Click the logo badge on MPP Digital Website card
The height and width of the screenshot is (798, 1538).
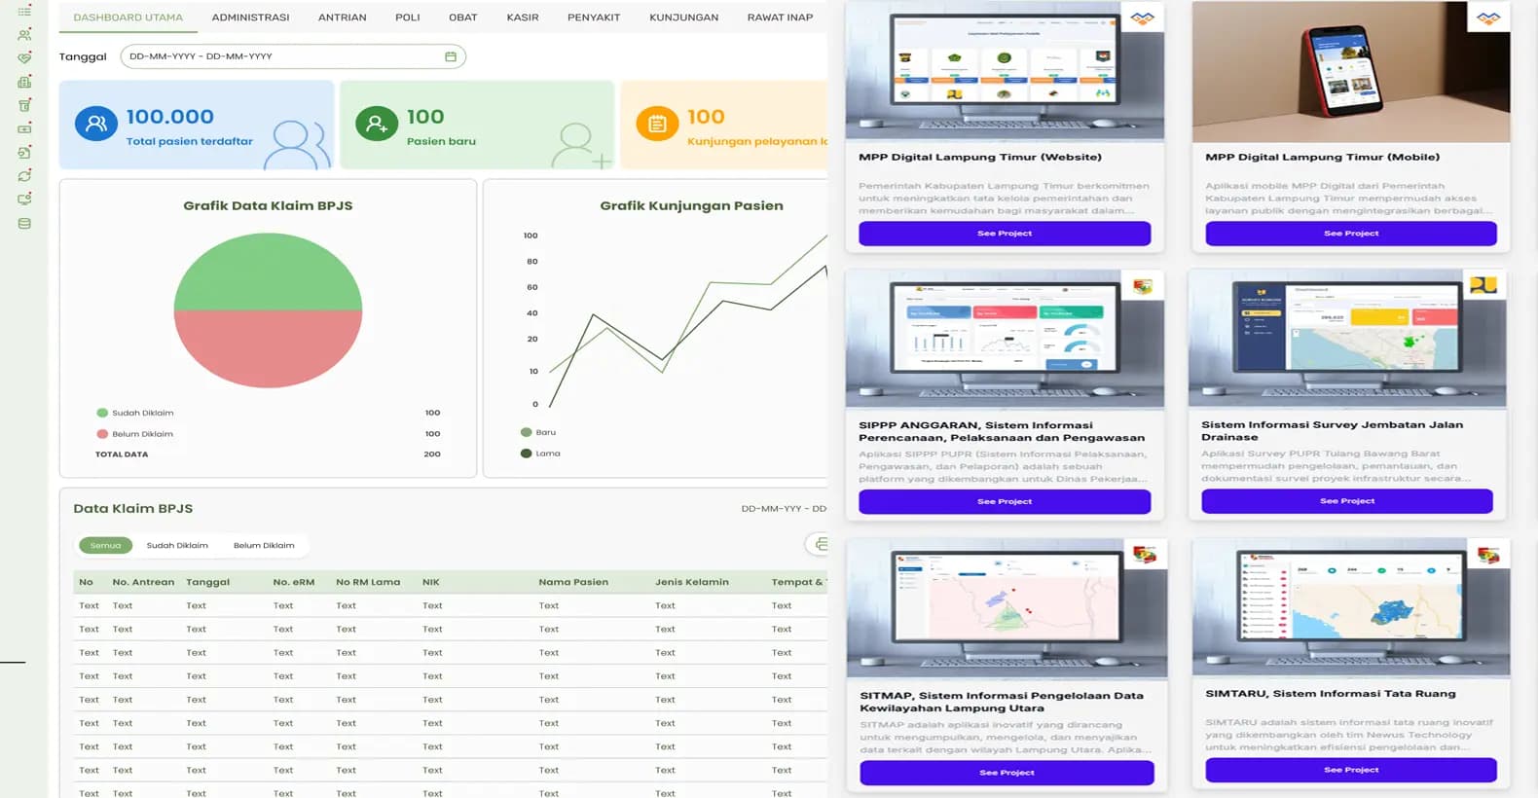point(1143,18)
